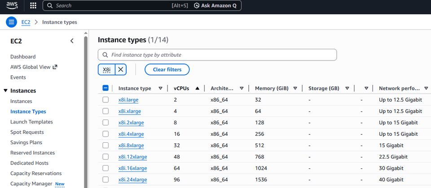Remove the X8i filter with X
This screenshot has width=431, height=188.
click(x=120, y=70)
